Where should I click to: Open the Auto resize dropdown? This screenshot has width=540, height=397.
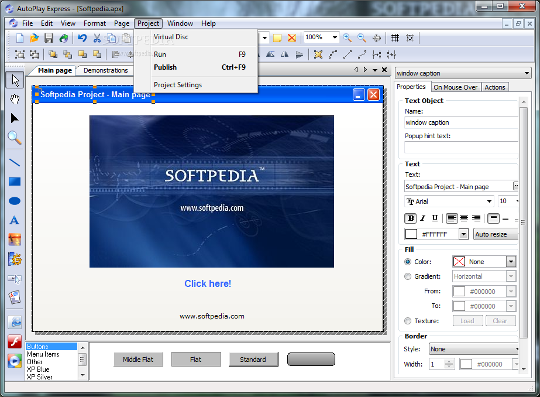(496, 234)
